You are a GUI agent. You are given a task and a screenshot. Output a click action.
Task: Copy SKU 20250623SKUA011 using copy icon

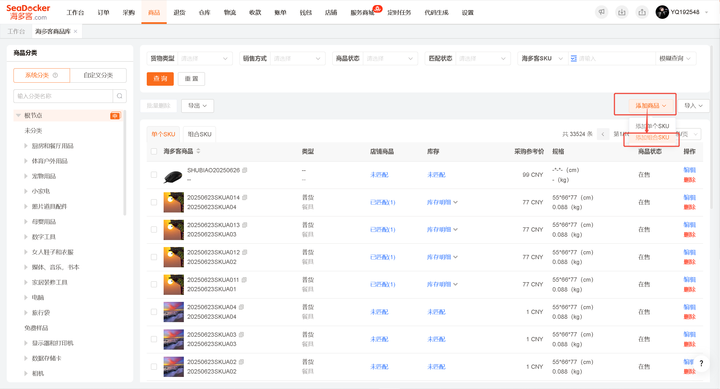click(244, 280)
